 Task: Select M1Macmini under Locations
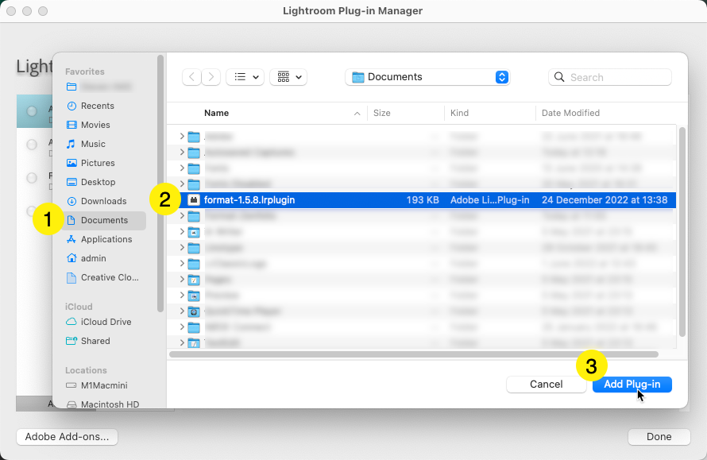pos(104,385)
